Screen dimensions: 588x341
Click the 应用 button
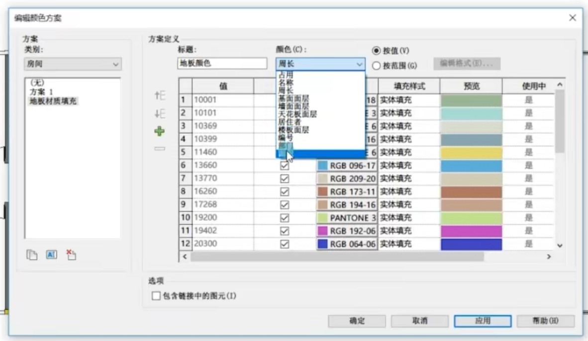(483, 321)
